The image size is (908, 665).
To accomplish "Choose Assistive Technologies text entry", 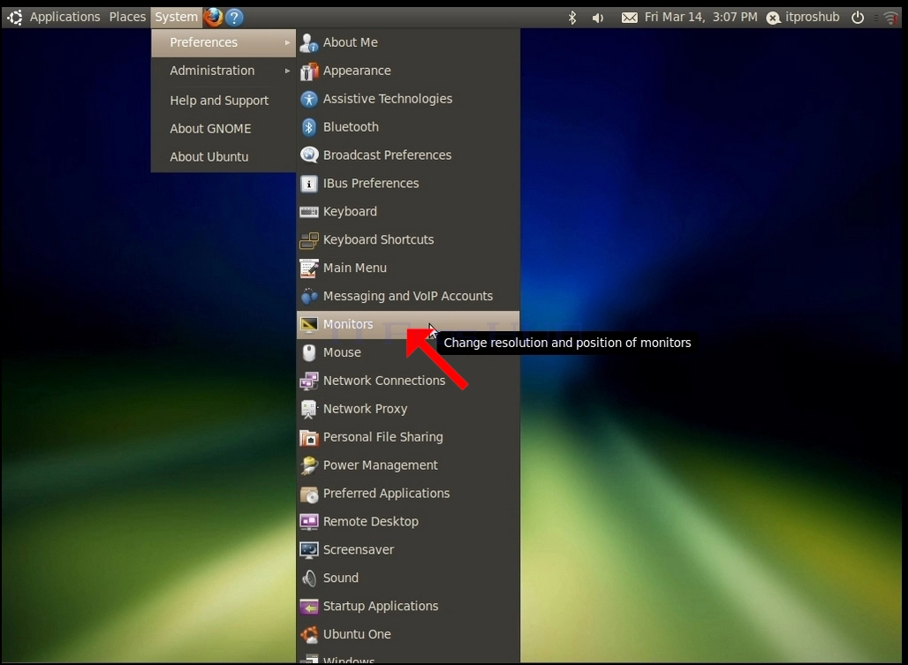I will (x=388, y=99).
